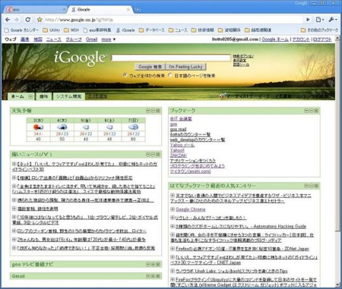Expand the Firefoxの必携アドオン10選 entry plus box
Viewport: 342px width, 289px height.
pyautogui.click(x=173, y=249)
